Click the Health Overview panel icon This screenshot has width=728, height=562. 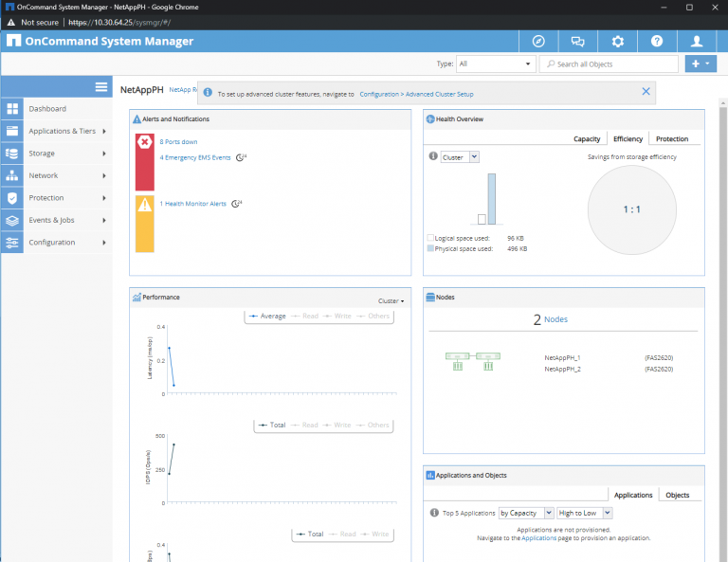point(430,119)
